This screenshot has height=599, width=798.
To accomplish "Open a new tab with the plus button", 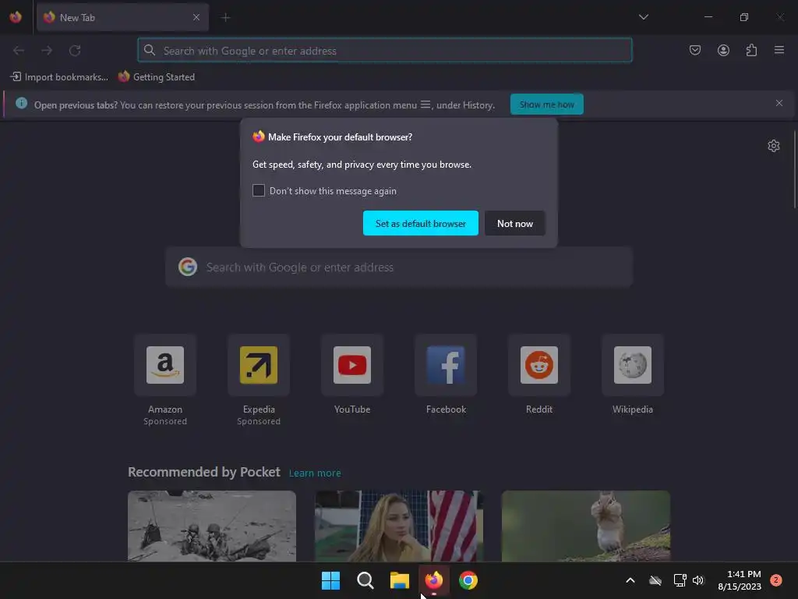I will tap(225, 17).
